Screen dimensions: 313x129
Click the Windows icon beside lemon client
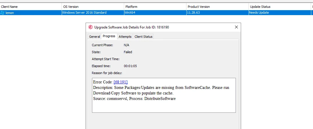3,13
